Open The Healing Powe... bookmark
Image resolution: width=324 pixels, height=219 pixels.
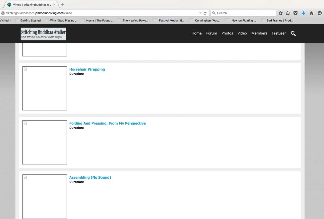pos(133,20)
